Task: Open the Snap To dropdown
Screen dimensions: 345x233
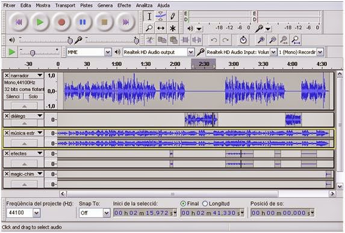Action: 107,213
